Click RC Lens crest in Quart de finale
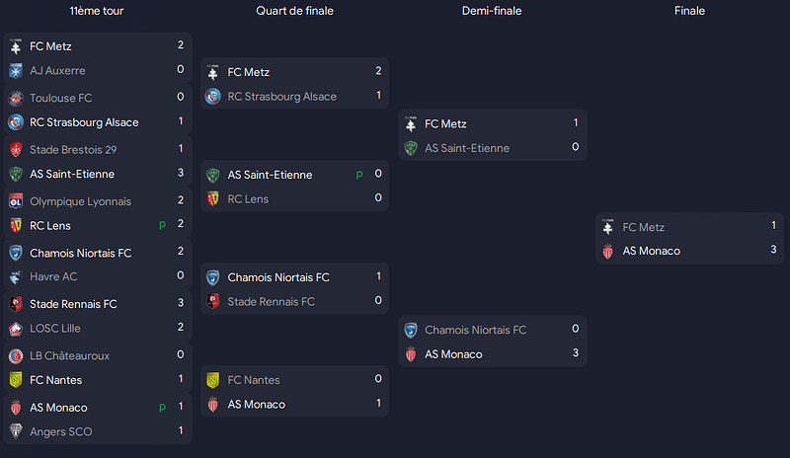The width and height of the screenshot is (790, 458). click(x=213, y=199)
